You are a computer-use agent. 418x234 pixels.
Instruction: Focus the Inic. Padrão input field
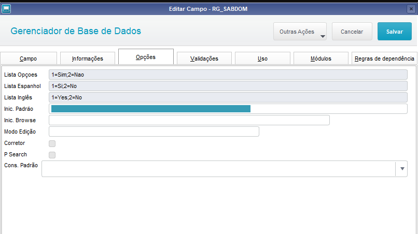(x=228, y=109)
